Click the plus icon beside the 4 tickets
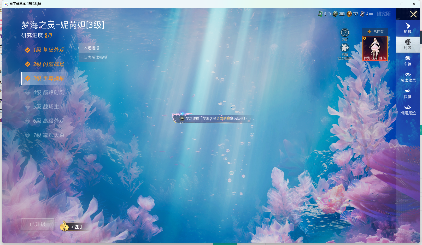The height and width of the screenshot is (245, 422). (371, 14)
